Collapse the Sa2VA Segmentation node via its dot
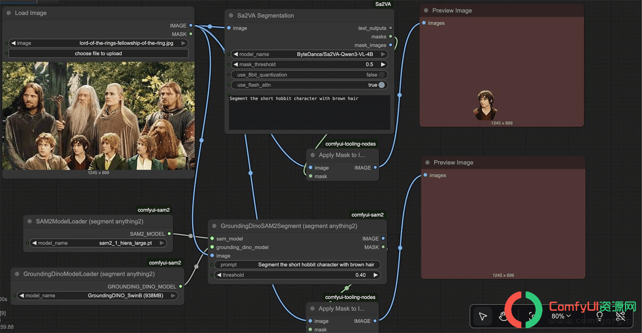The width and height of the screenshot is (642, 333). (x=231, y=15)
